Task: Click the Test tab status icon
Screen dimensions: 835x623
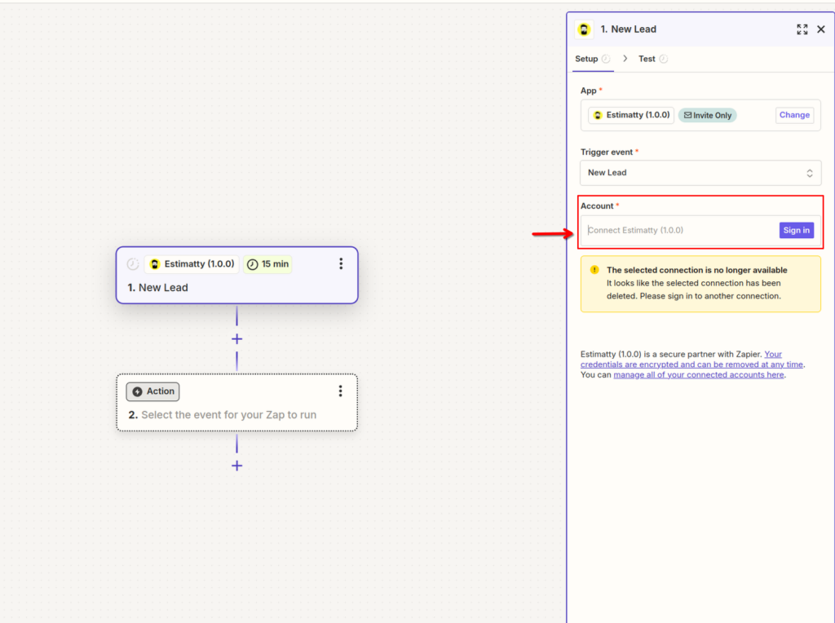Action: [x=664, y=59]
